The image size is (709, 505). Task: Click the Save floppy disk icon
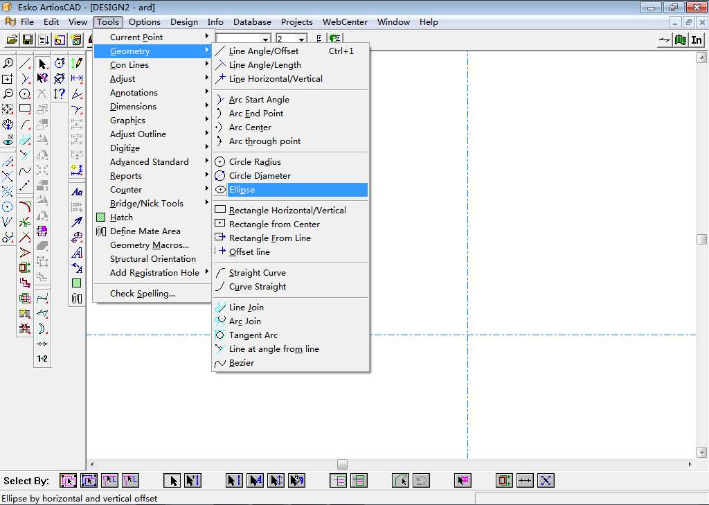click(28, 40)
